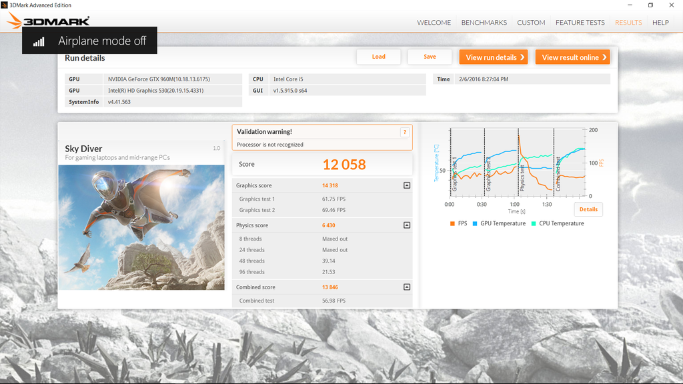683x384 pixels.
Task: Switch to the BENCHMARKS tab
Action: point(484,23)
